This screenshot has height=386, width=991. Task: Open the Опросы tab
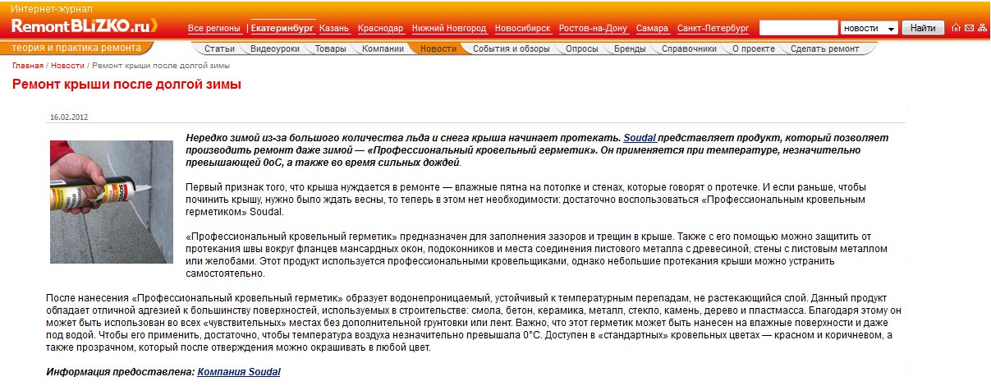point(581,48)
